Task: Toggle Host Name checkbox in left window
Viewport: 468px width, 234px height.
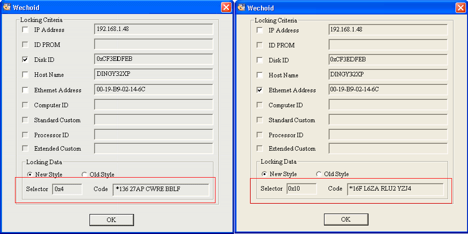Action: (25, 75)
